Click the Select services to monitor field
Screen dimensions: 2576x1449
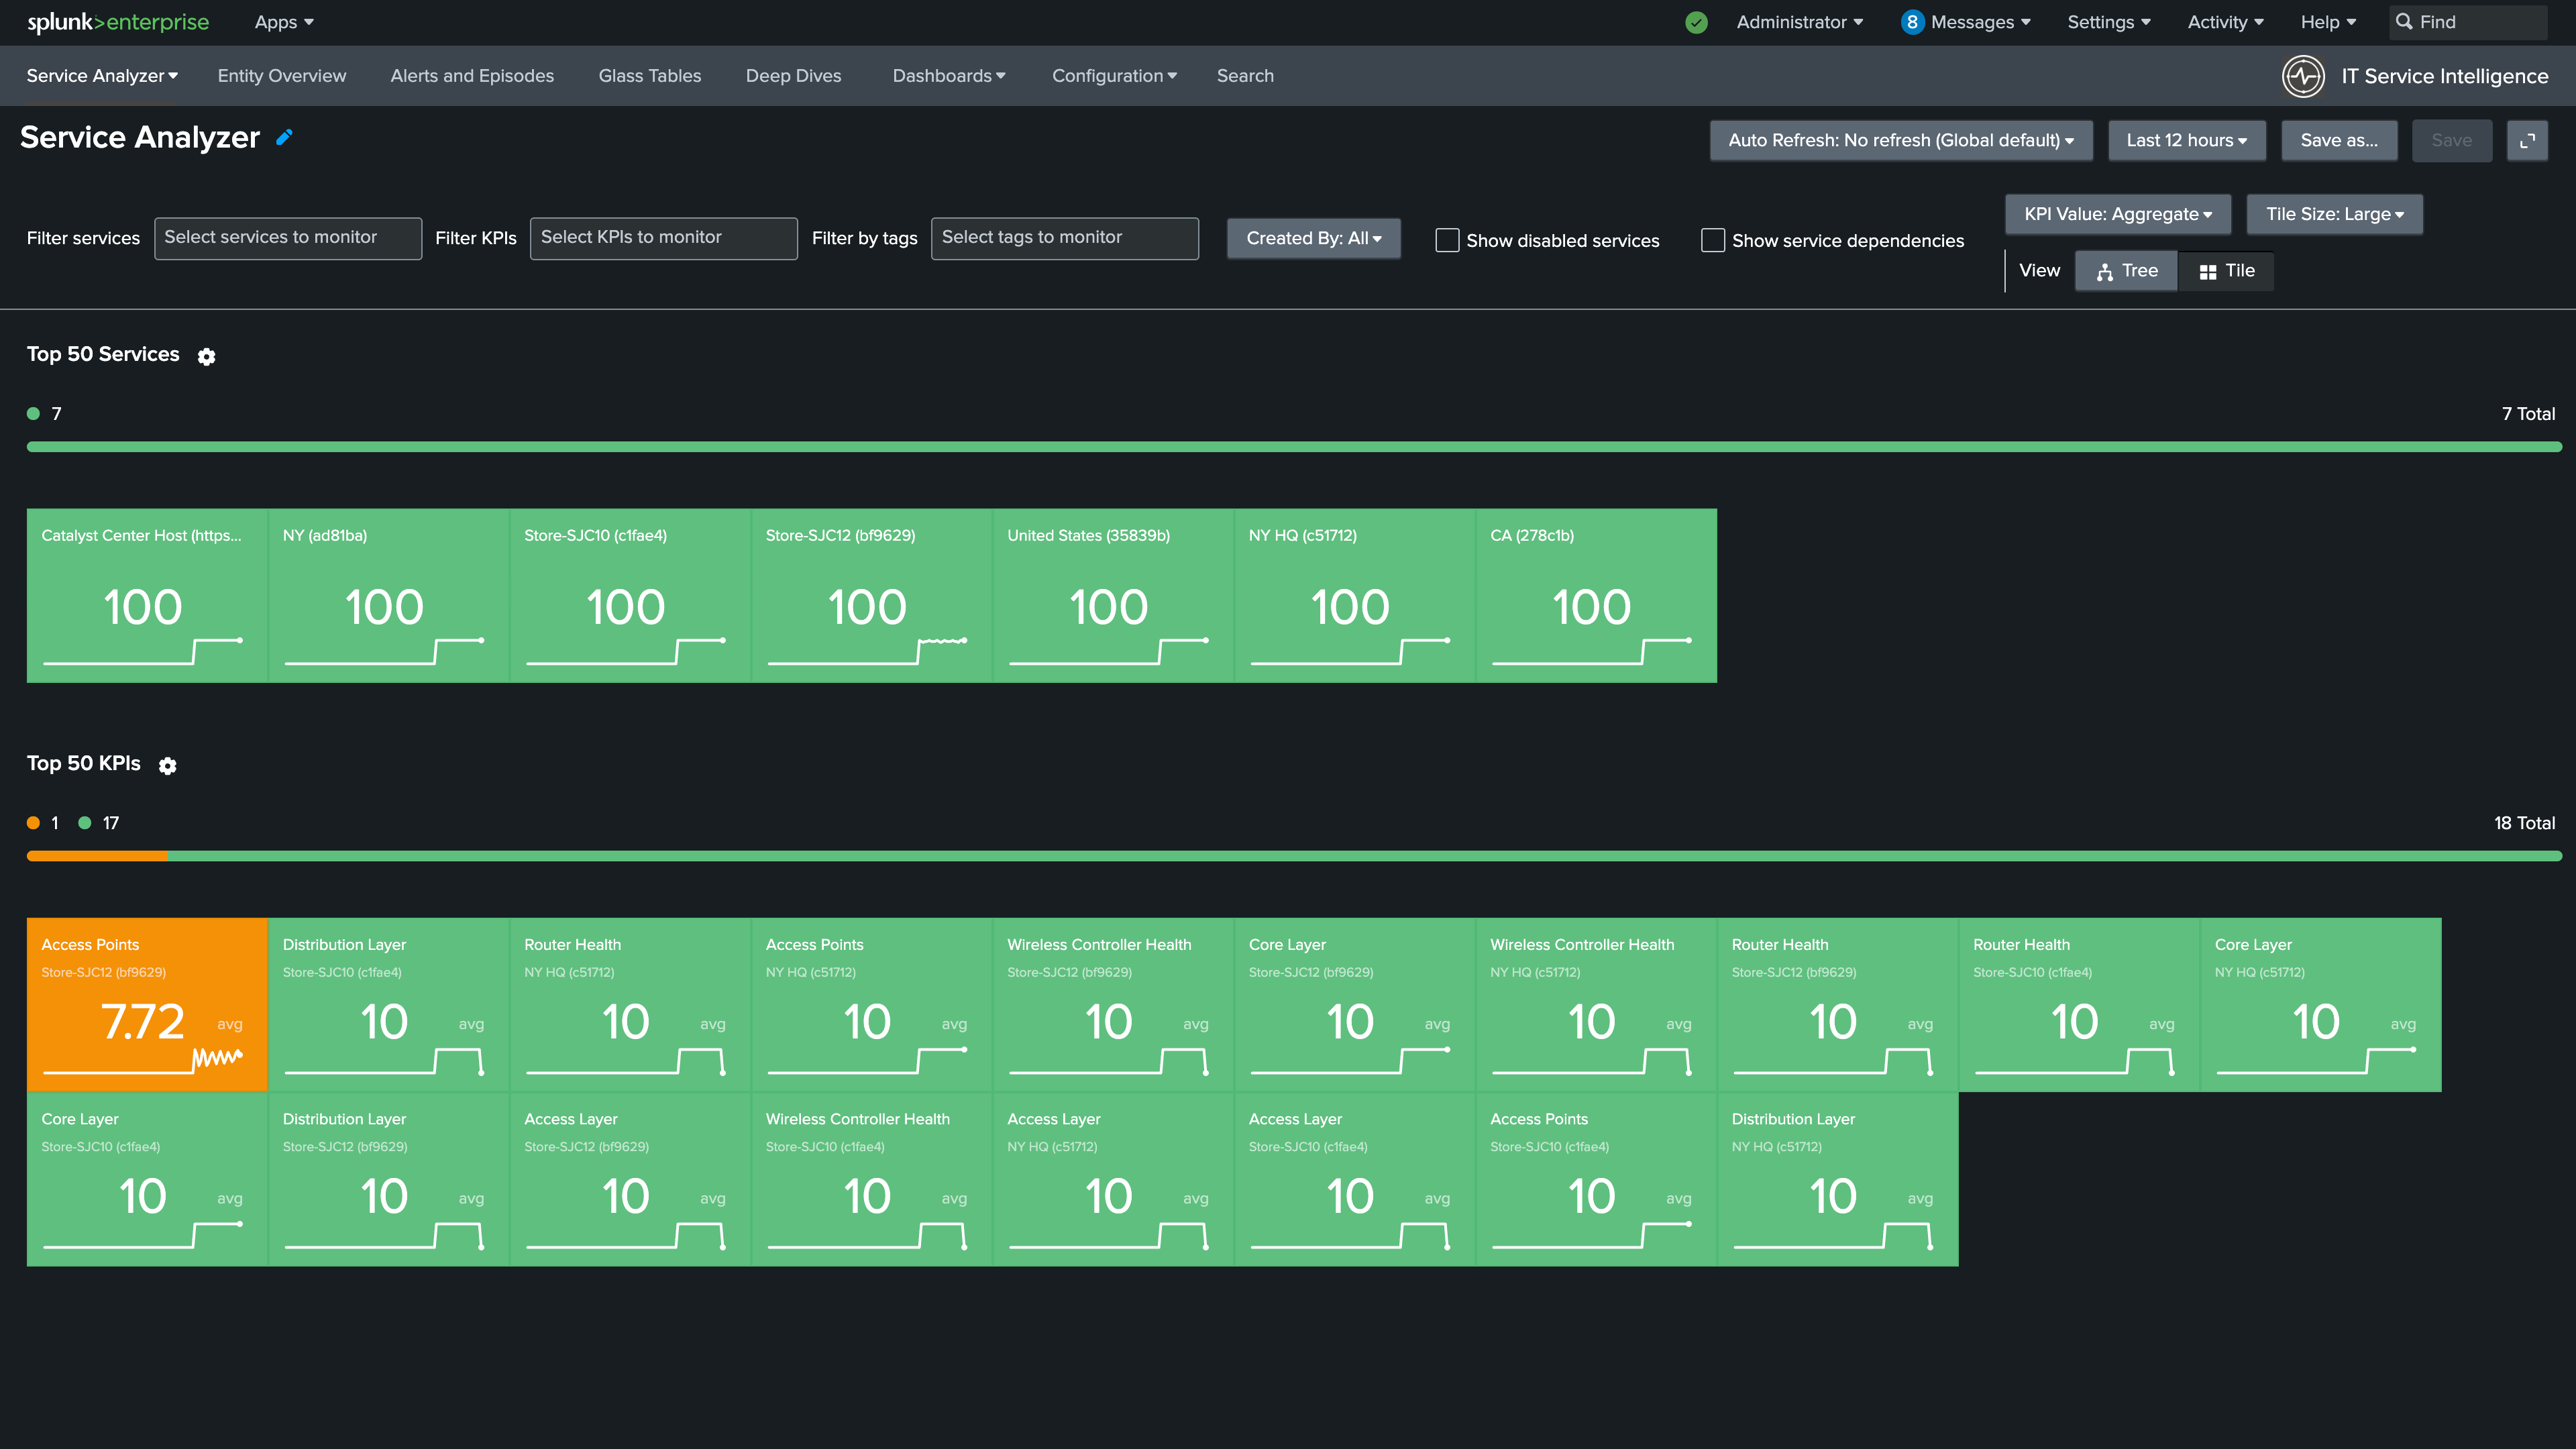(x=288, y=238)
